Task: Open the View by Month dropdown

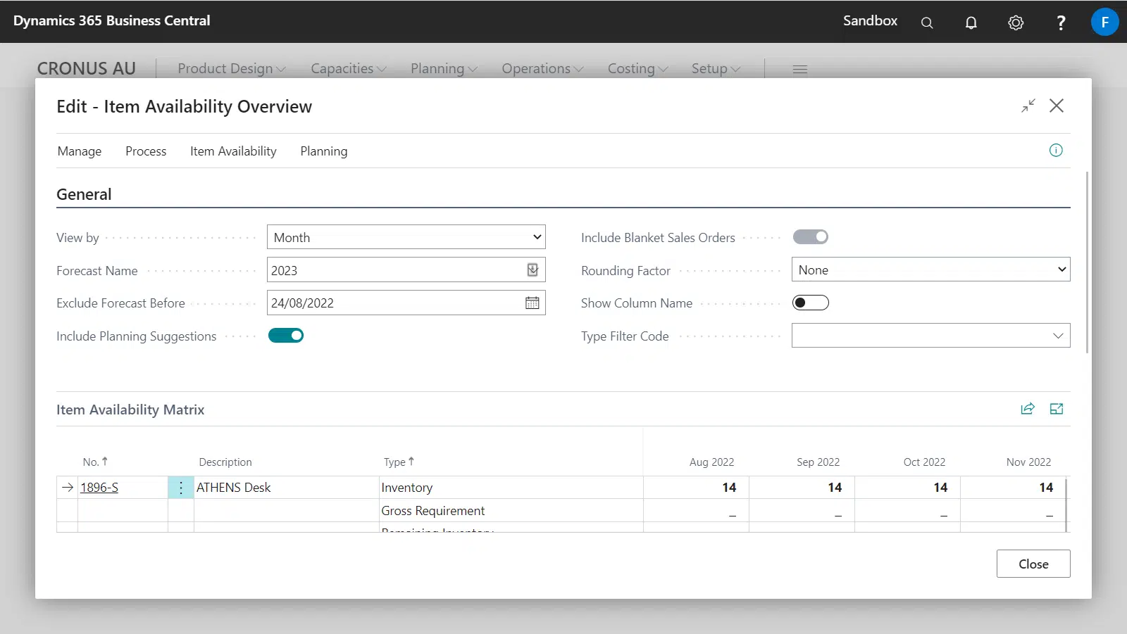Action: (x=406, y=237)
